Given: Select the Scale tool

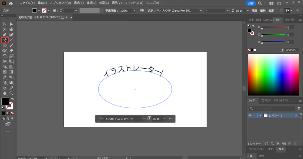Looking at the screenshot, I should (x=11, y=56).
